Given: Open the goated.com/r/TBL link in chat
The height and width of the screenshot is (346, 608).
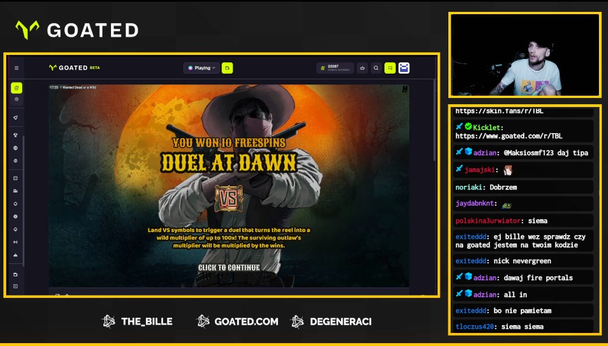Looking at the screenshot, I should (509, 136).
